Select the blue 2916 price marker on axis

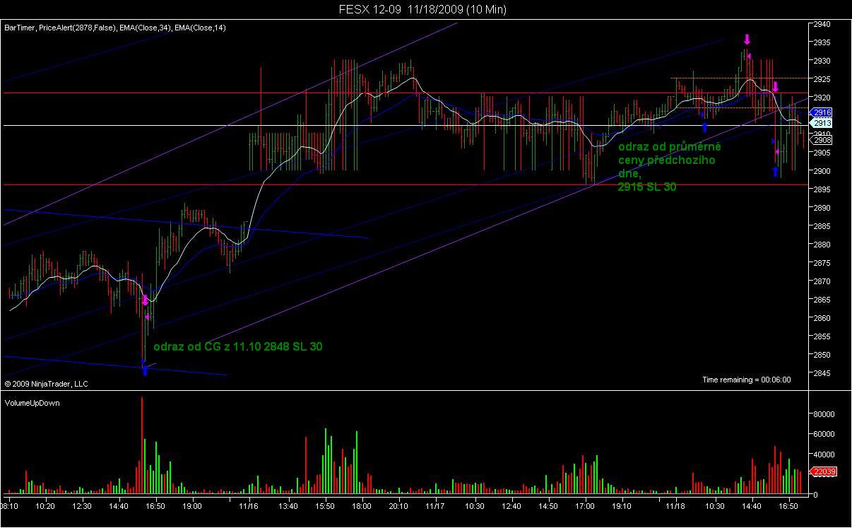(822, 112)
